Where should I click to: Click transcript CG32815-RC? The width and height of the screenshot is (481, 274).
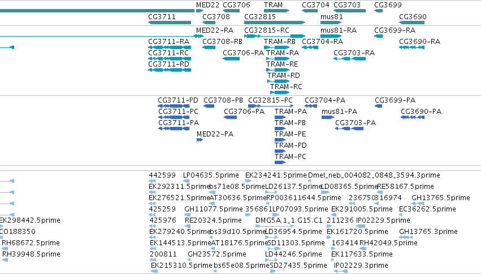267,30
